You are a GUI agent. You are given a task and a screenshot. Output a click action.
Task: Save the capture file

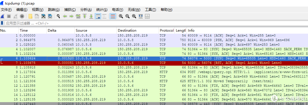click(x=37, y=17)
